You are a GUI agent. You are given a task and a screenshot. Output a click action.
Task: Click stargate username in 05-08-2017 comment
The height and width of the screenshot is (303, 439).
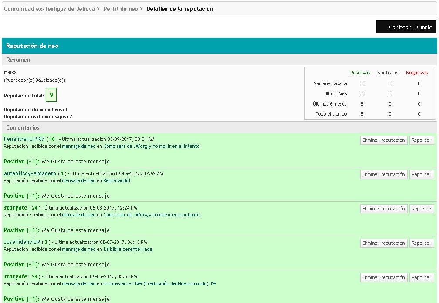[16, 208]
